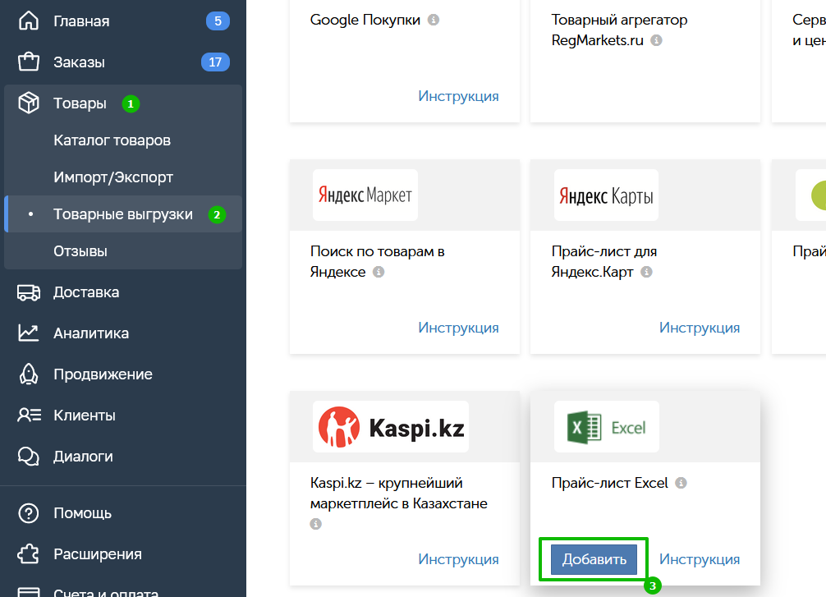Click the Продвижение rocket icon
Screen dimensions: 826x597
(x=29, y=374)
